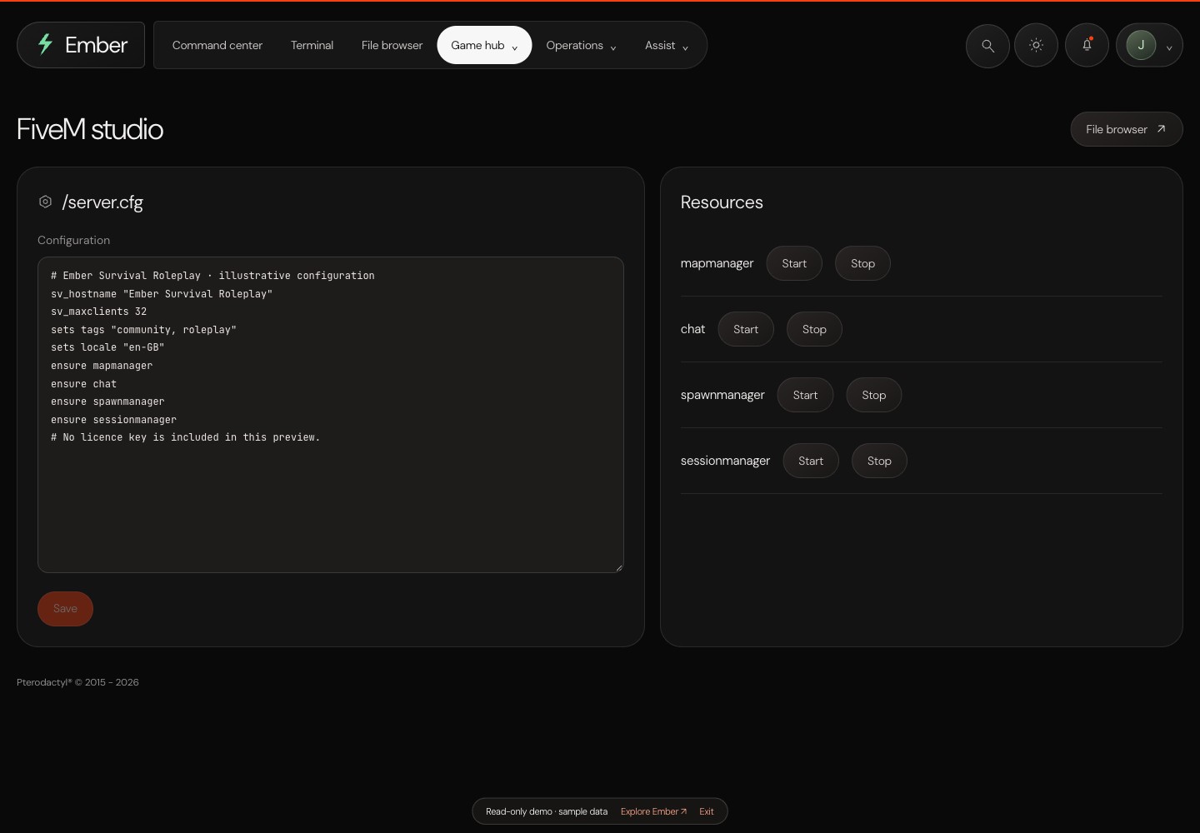The width and height of the screenshot is (1200, 833).
Task: Click the editor resize handle corner
Action: tap(618, 567)
